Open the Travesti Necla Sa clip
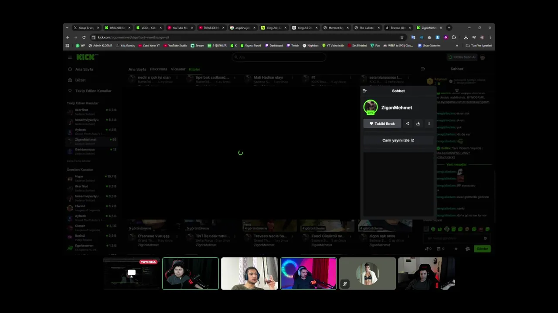 pyautogui.click(x=270, y=236)
